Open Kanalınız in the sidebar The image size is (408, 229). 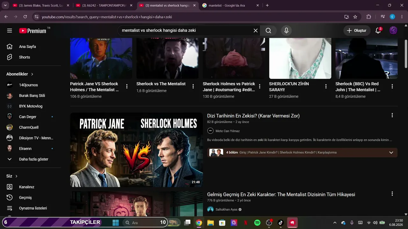[x=31, y=187]
